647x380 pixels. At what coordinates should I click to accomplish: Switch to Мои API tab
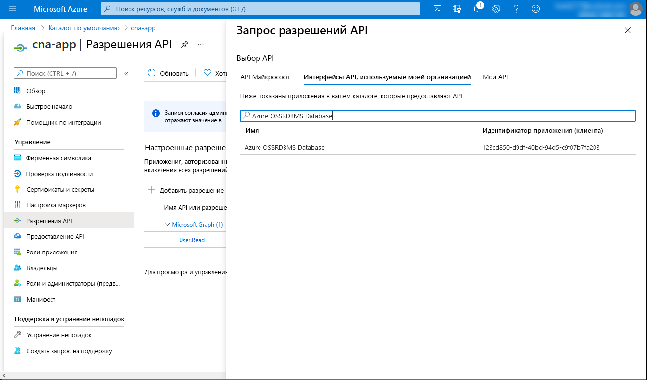(495, 77)
